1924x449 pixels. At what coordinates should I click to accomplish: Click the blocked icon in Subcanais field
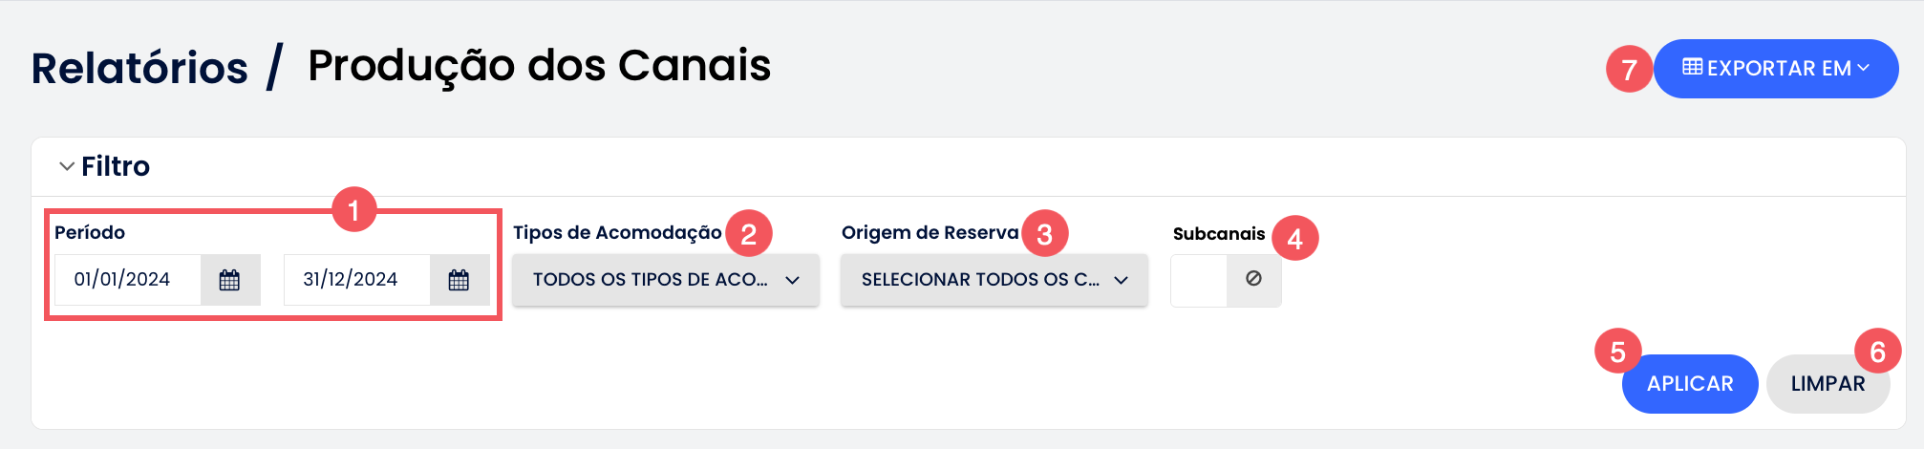[1253, 279]
